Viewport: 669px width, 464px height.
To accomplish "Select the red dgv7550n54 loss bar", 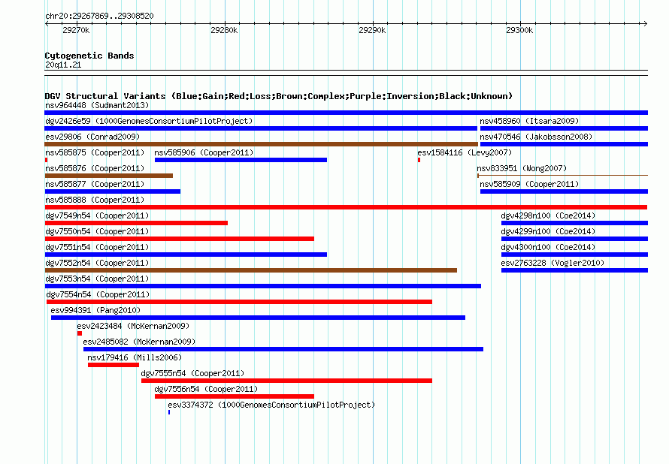I will coord(179,239).
